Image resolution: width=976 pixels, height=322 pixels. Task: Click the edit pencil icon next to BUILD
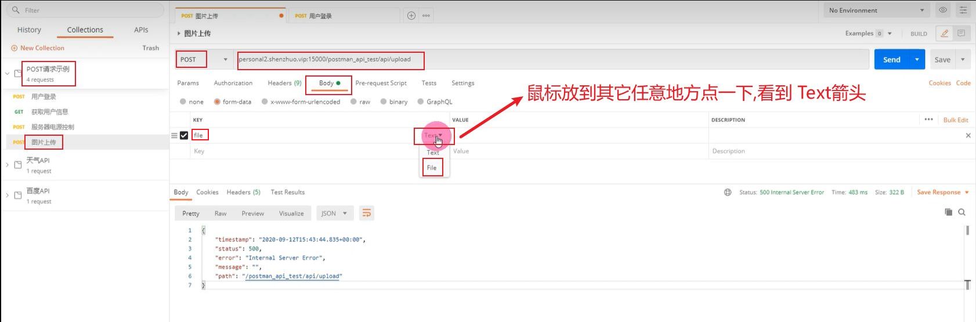945,34
